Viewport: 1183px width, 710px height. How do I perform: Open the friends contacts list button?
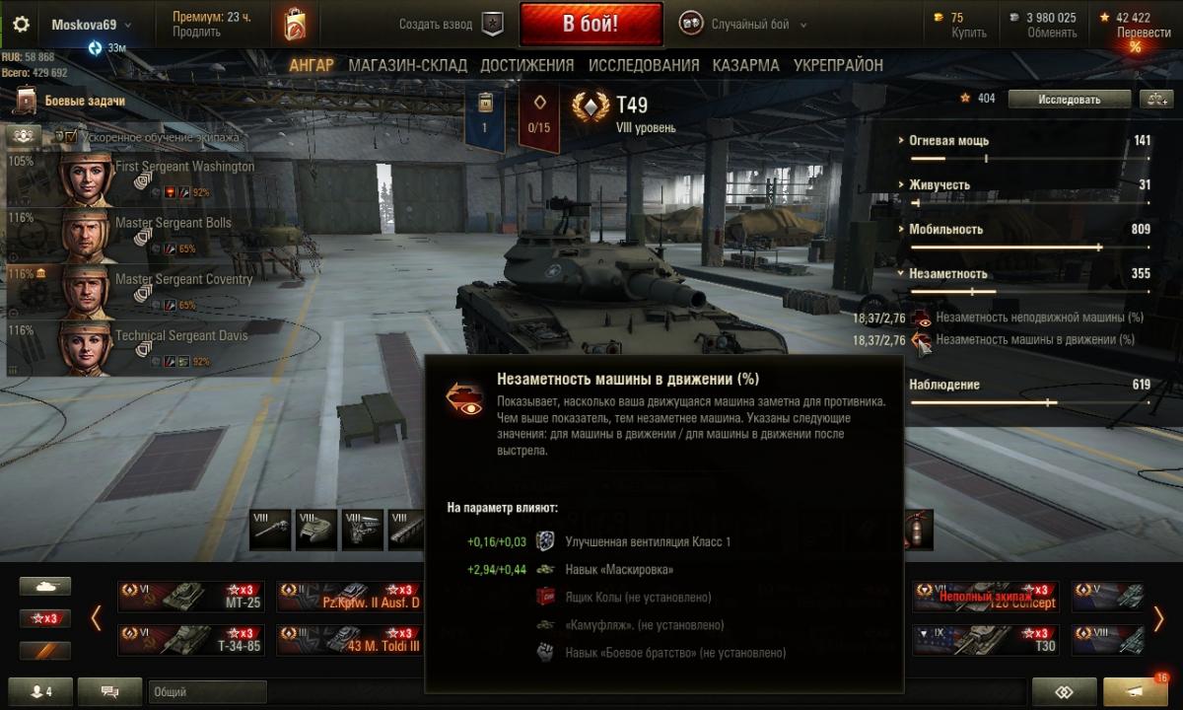tap(37, 691)
